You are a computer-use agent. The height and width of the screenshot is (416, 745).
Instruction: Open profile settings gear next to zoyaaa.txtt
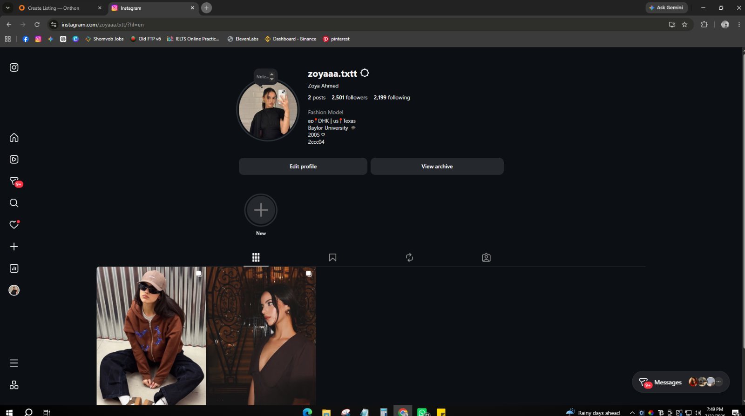[x=365, y=73]
